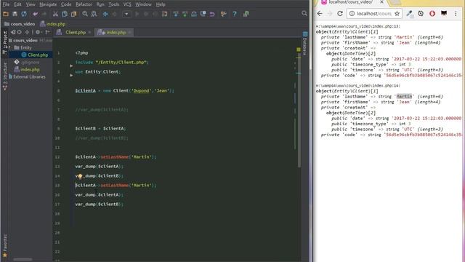Click the color picker extension icon in browser

[409, 14]
